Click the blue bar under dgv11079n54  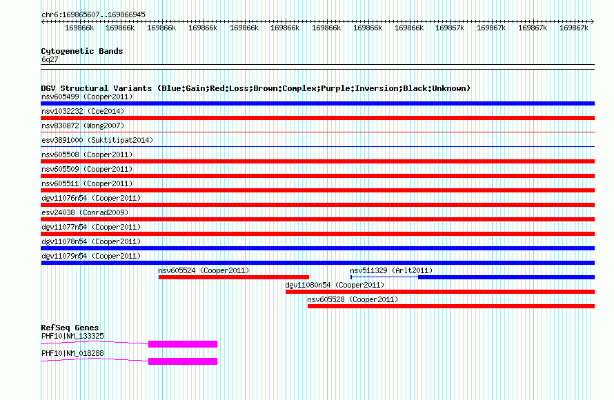[317, 263]
